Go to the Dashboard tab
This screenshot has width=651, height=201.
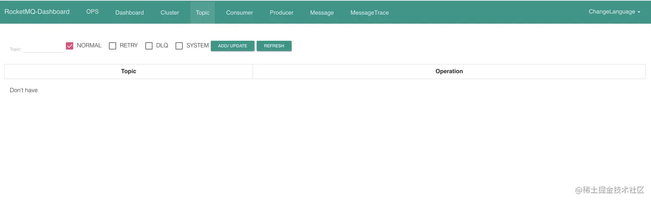130,12
